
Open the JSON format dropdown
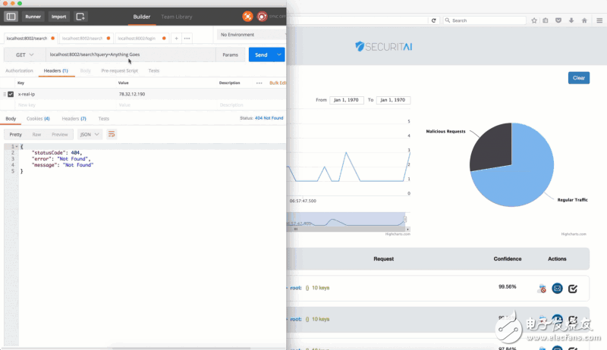[x=89, y=134]
